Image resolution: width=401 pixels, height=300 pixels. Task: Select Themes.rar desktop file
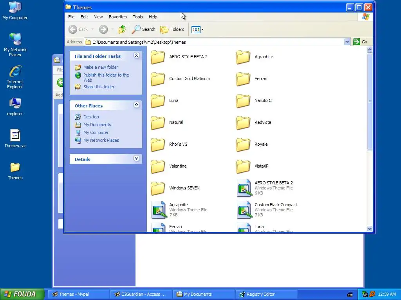pyautogui.click(x=15, y=139)
